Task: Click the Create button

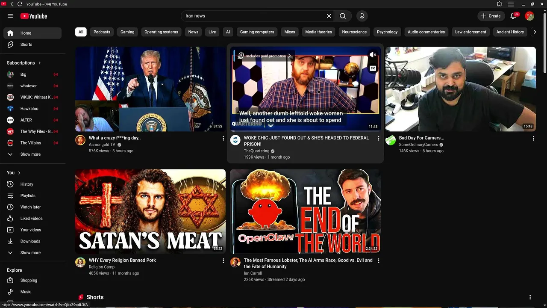Action: (x=491, y=16)
